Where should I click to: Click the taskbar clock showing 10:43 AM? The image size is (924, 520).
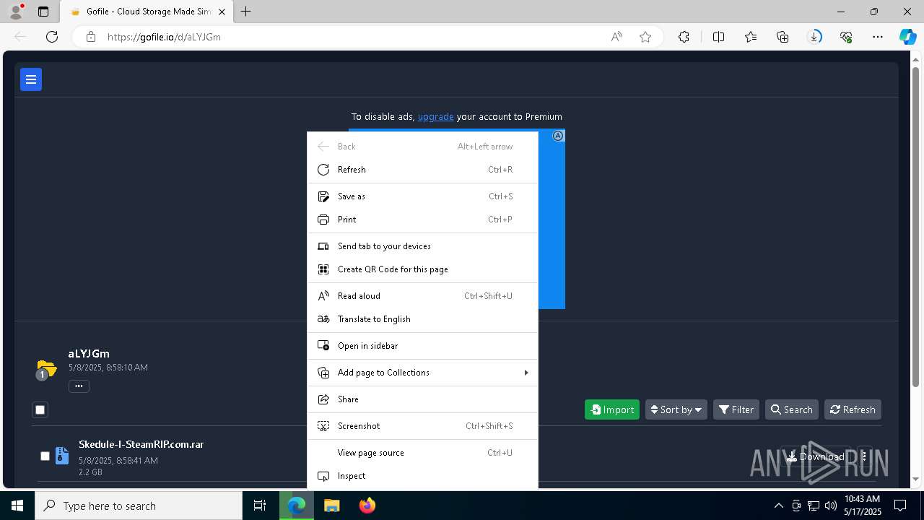pyautogui.click(x=863, y=506)
